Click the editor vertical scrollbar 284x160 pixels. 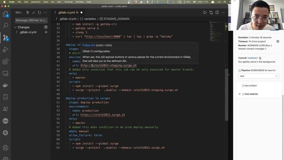pyautogui.click(x=226, y=95)
